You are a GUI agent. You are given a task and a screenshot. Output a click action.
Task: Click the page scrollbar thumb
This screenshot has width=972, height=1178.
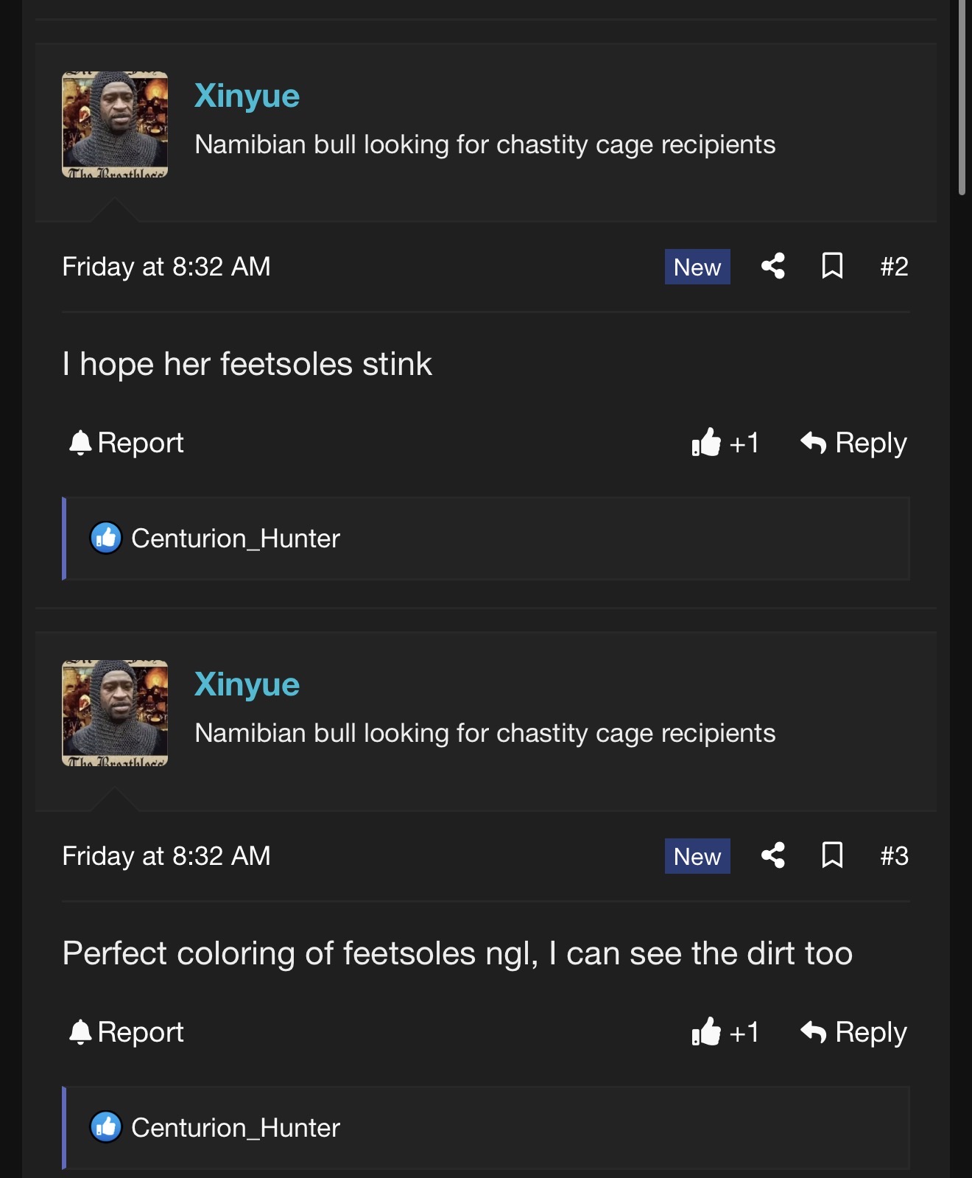pyautogui.click(x=962, y=96)
